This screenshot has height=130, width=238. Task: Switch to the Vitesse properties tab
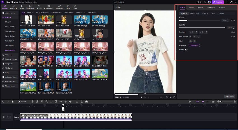[200, 7]
